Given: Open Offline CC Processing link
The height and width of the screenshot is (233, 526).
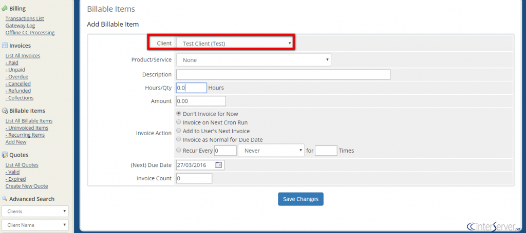Looking at the screenshot, I should coord(30,33).
